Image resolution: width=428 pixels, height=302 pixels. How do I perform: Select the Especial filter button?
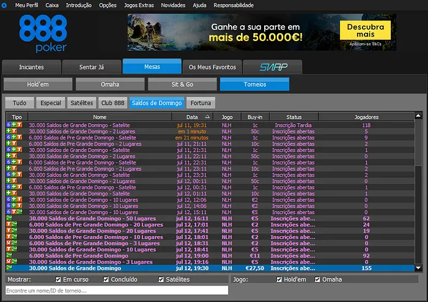[51, 103]
